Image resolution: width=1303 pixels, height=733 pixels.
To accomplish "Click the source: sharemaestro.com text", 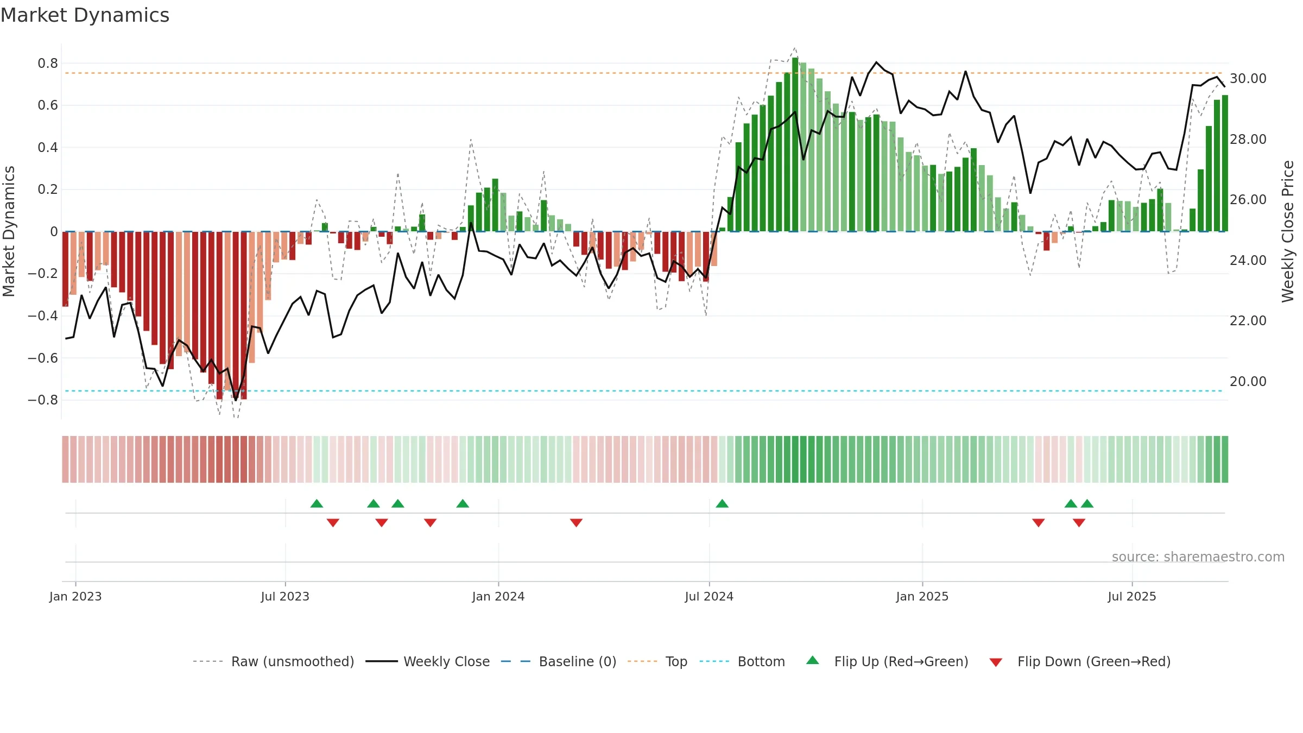I will [x=1198, y=557].
